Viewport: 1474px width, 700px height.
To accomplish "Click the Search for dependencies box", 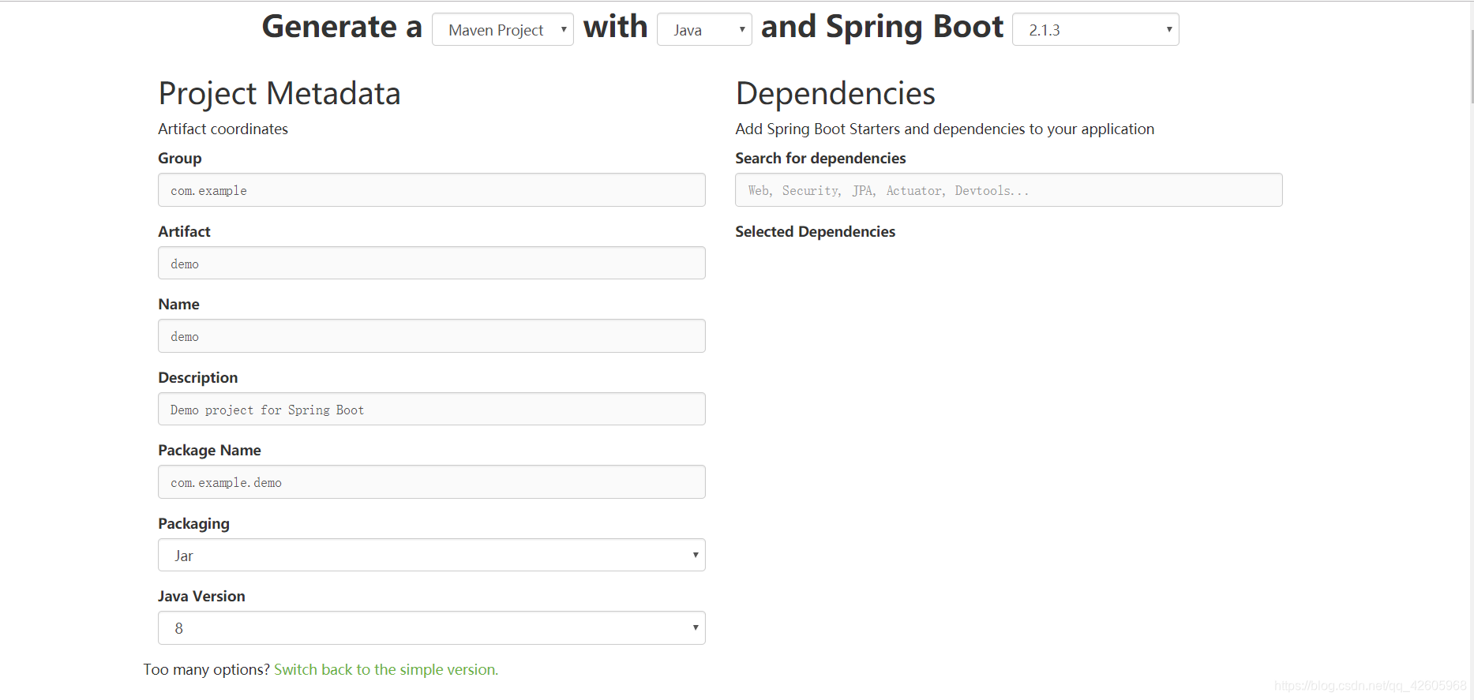I will point(1008,190).
